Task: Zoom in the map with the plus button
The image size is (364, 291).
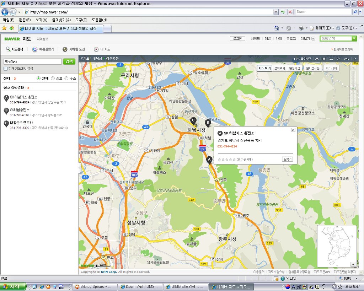Action: tap(353, 68)
